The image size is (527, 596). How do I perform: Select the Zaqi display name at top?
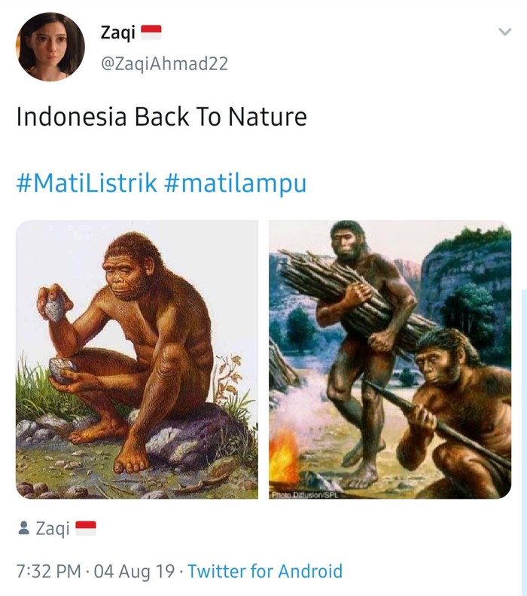point(117,32)
